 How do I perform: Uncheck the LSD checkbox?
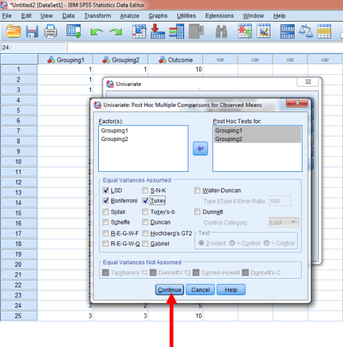tap(106, 190)
